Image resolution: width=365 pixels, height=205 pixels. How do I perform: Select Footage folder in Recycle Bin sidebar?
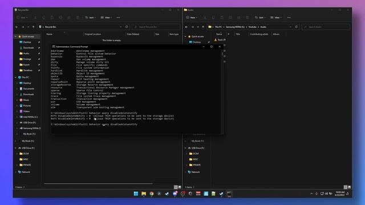click(27, 59)
